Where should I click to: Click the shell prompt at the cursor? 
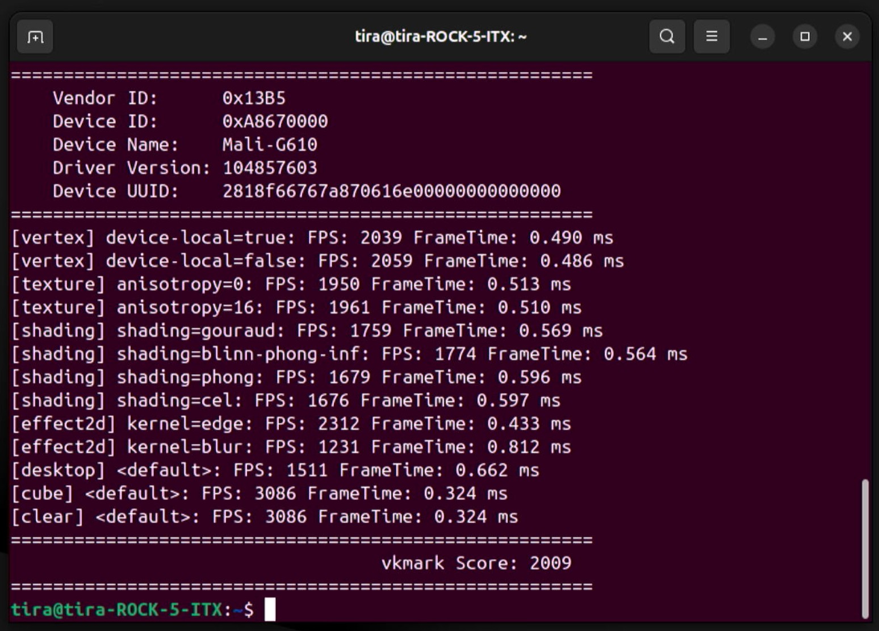click(x=270, y=610)
